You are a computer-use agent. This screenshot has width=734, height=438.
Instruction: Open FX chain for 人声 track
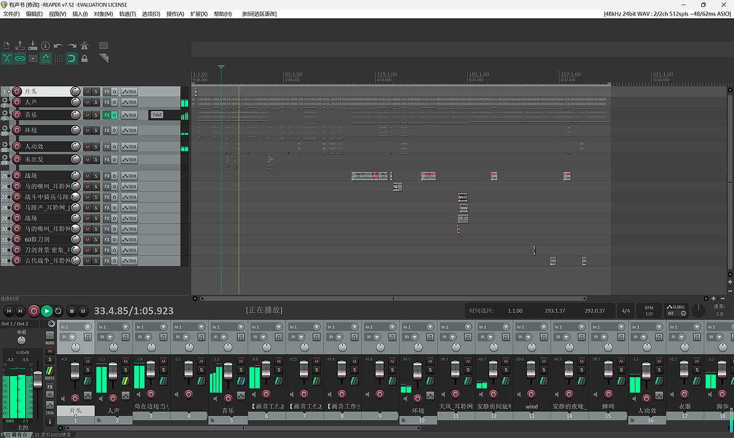107,103
